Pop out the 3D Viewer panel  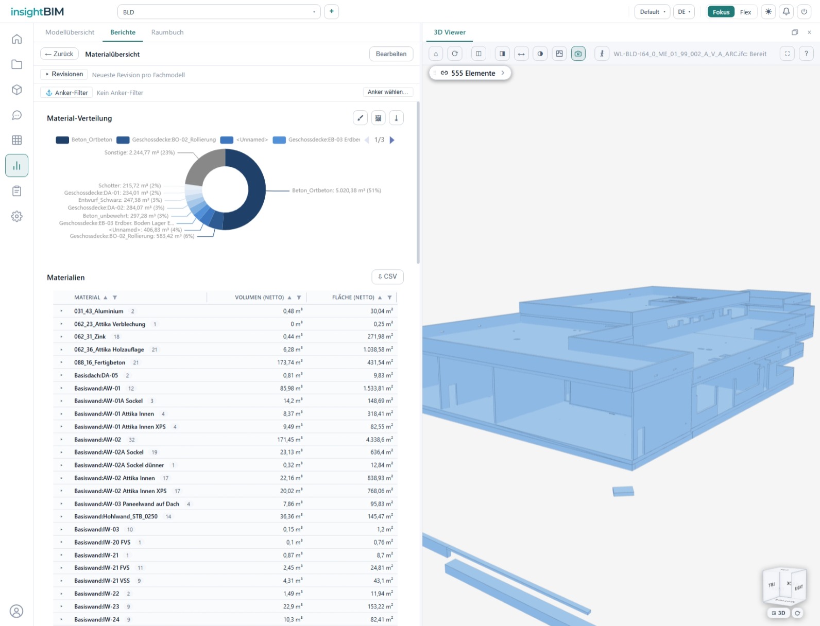click(x=795, y=32)
